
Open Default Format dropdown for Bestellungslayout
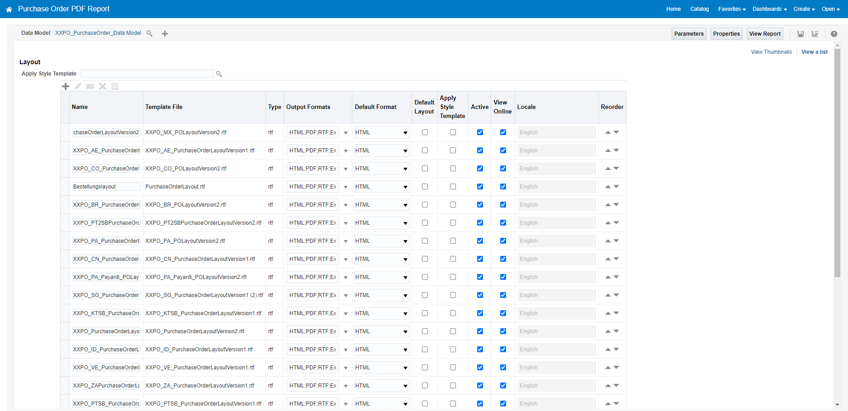(x=405, y=186)
